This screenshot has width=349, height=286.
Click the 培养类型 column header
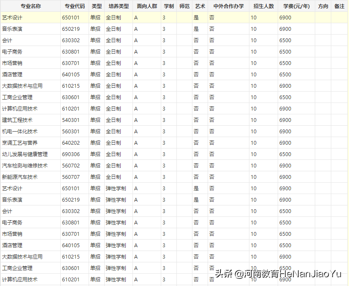pyautogui.click(x=119, y=6)
